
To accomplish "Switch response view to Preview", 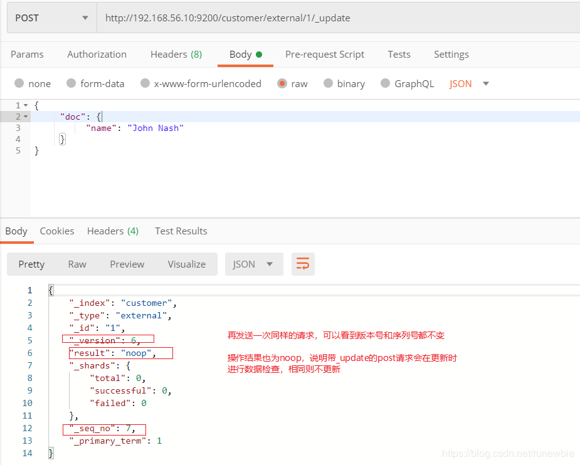I will pos(127,264).
